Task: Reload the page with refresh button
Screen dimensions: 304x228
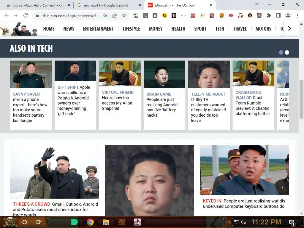Action: pyautogui.click(x=26, y=15)
